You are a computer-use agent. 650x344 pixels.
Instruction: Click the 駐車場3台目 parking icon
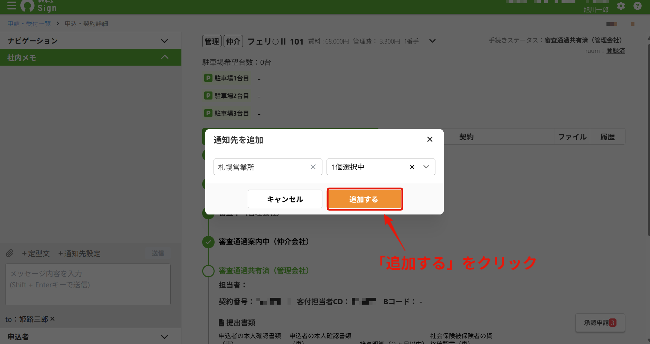(208, 113)
